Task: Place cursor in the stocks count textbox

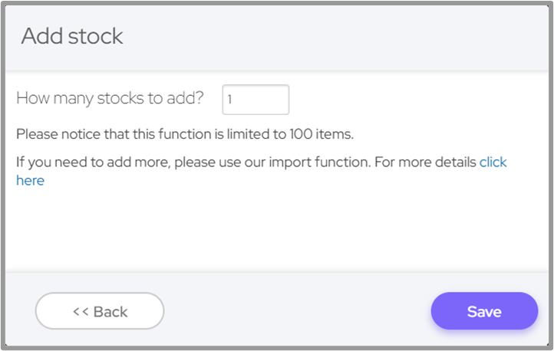Action: [x=256, y=100]
